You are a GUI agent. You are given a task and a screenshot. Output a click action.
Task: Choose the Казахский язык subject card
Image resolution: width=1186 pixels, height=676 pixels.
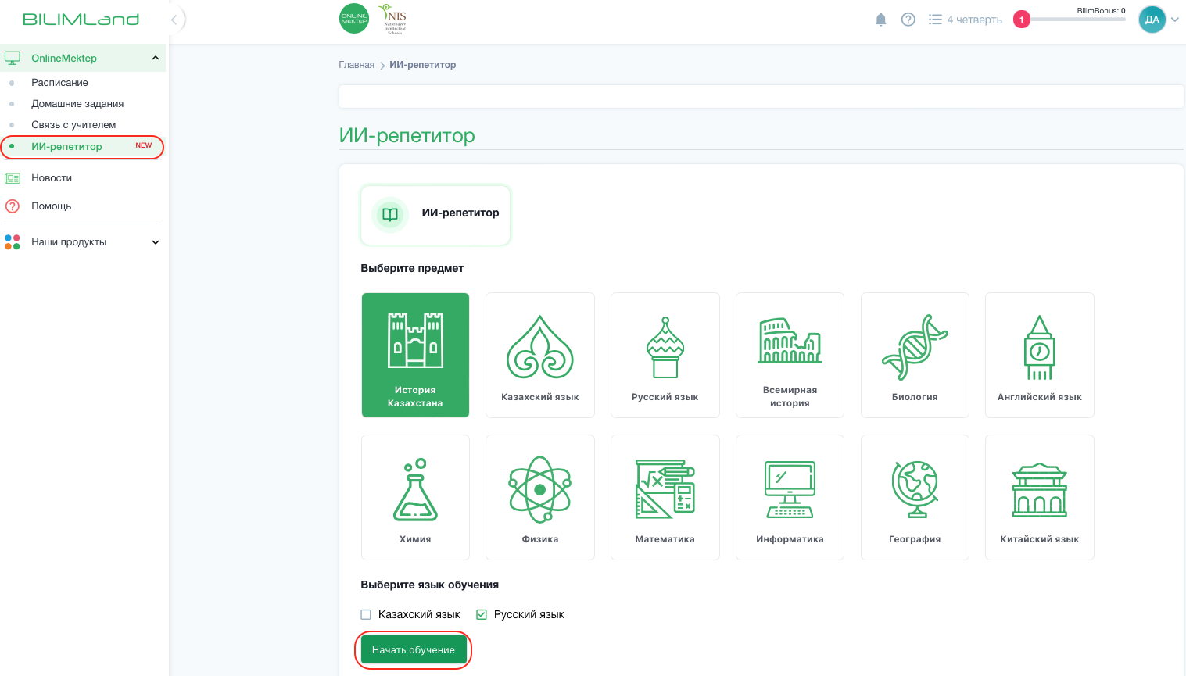click(540, 355)
